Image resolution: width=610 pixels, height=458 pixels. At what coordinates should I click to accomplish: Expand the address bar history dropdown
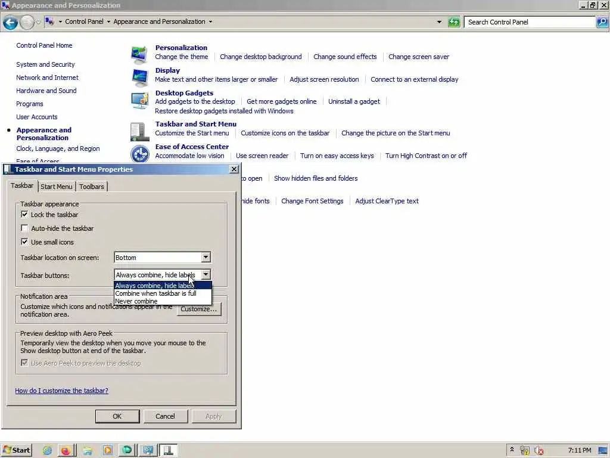pyautogui.click(x=439, y=22)
